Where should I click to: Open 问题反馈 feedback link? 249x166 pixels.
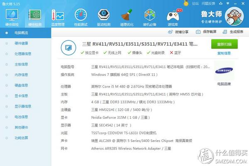pyautogui.click(x=208, y=3)
